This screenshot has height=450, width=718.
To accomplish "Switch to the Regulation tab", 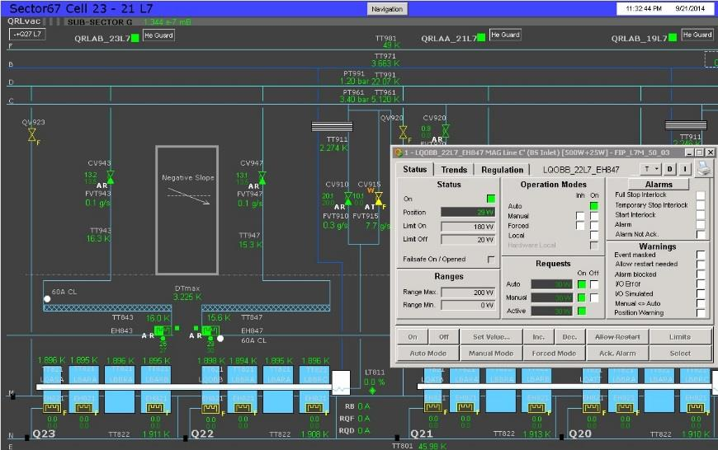I will click(x=502, y=170).
